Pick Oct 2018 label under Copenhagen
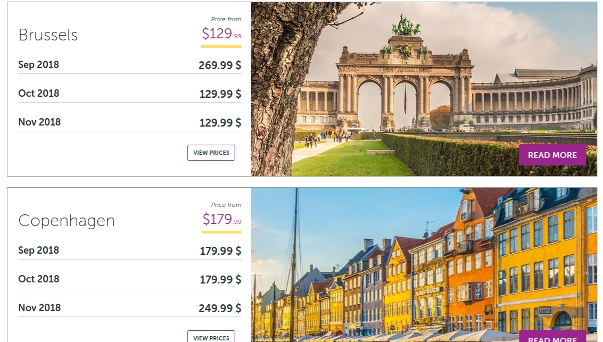 pos(38,279)
